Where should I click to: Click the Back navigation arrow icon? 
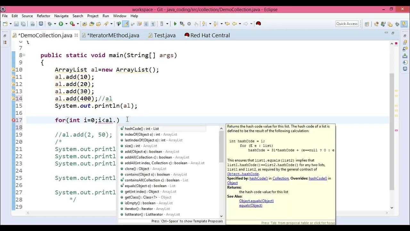[234, 24]
